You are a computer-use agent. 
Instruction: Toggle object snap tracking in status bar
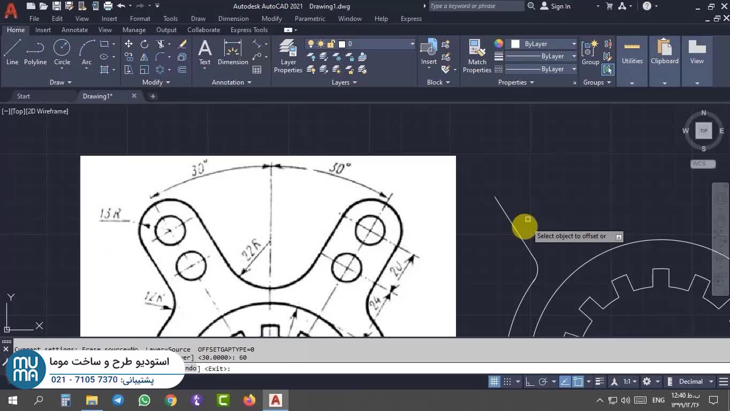pos(565,382)
